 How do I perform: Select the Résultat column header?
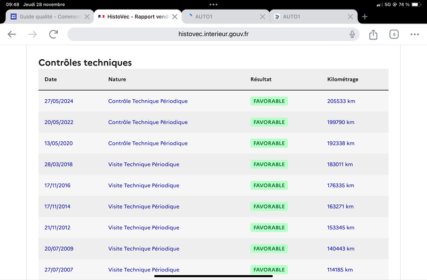[x=261, y=79]
